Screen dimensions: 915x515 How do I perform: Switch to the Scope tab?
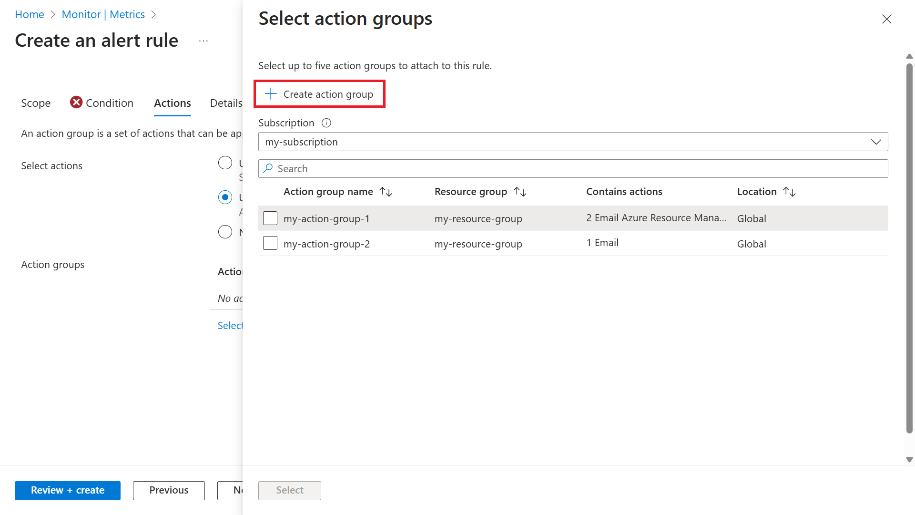point(36,103)
